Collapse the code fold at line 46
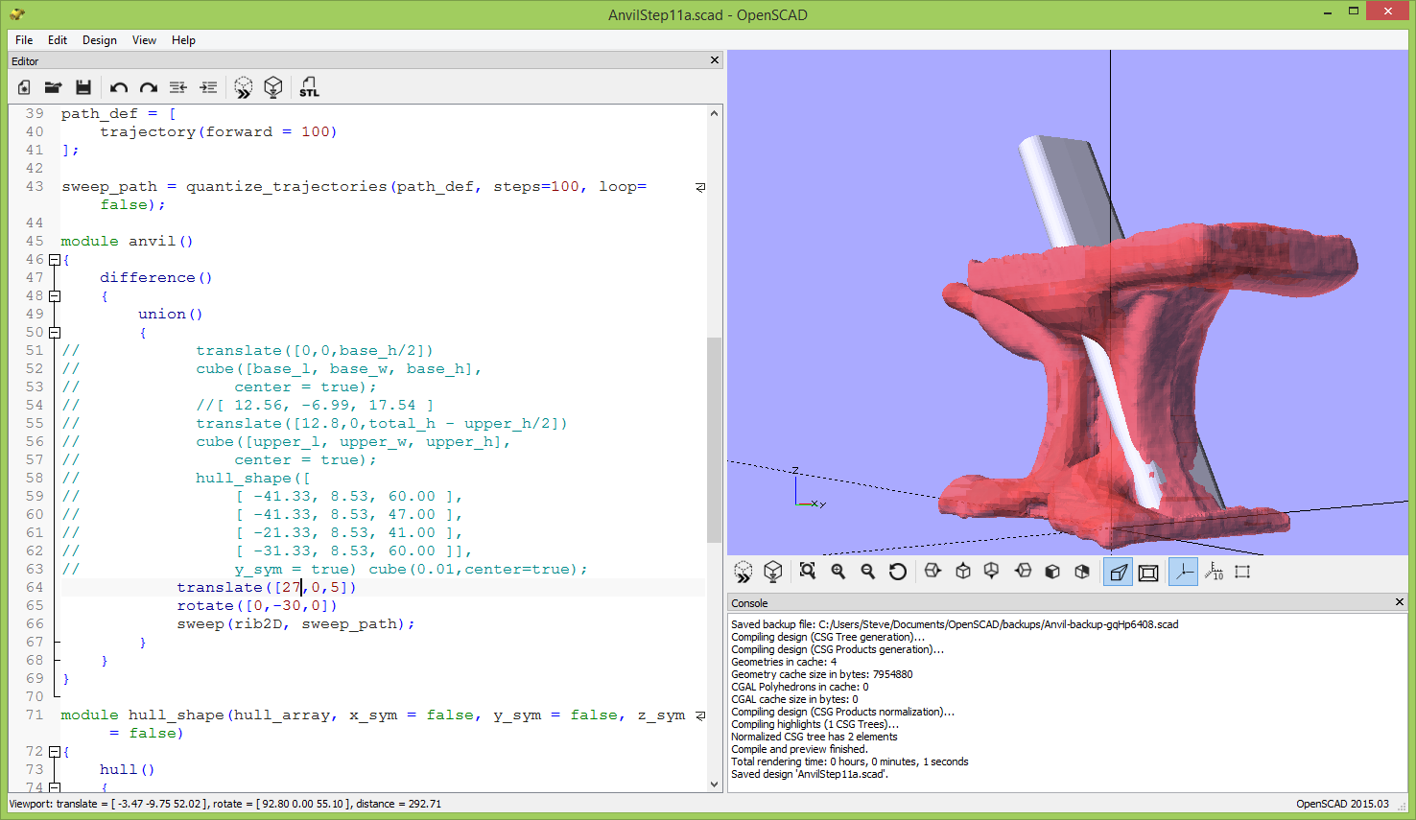The height and width of the screenshot is (820, 1416). 55,260
